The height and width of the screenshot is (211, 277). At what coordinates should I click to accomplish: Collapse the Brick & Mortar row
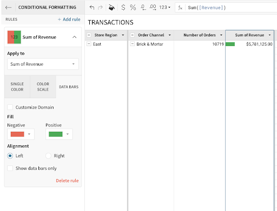[133, 44]
